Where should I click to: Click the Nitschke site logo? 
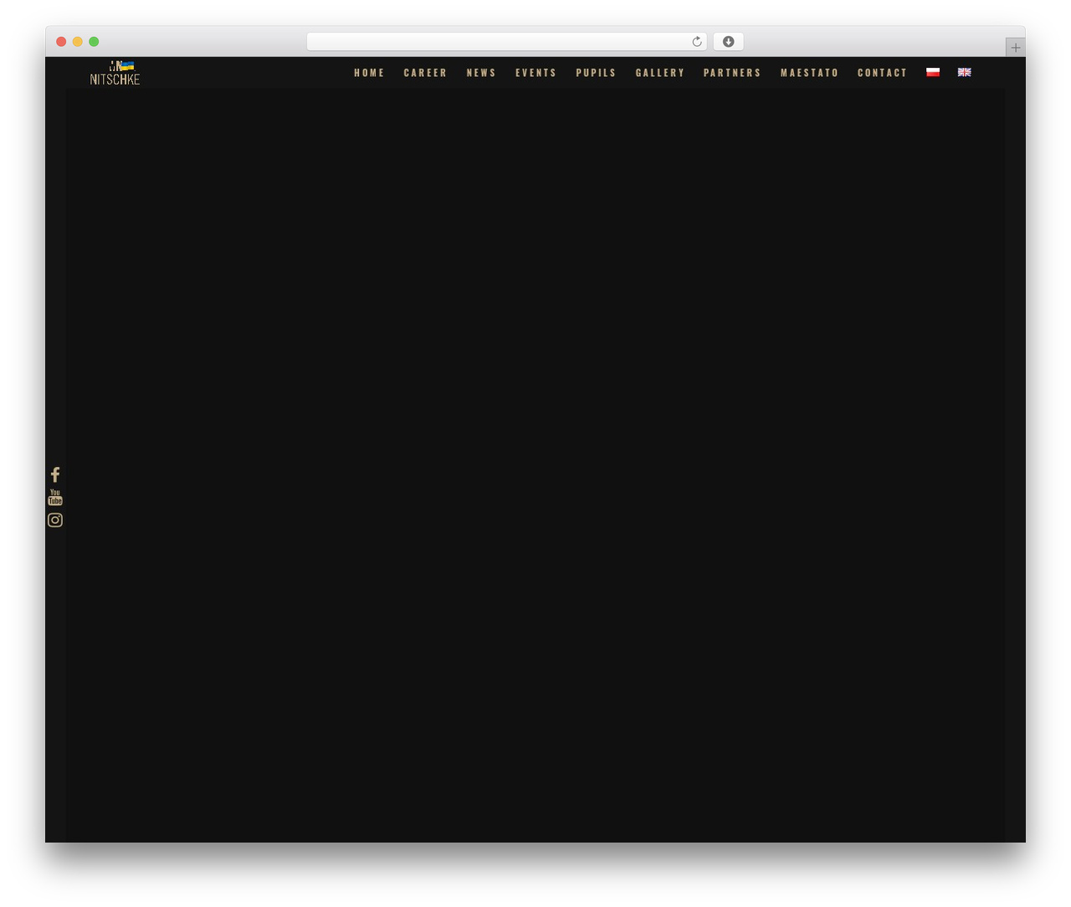tap(115, 73)
